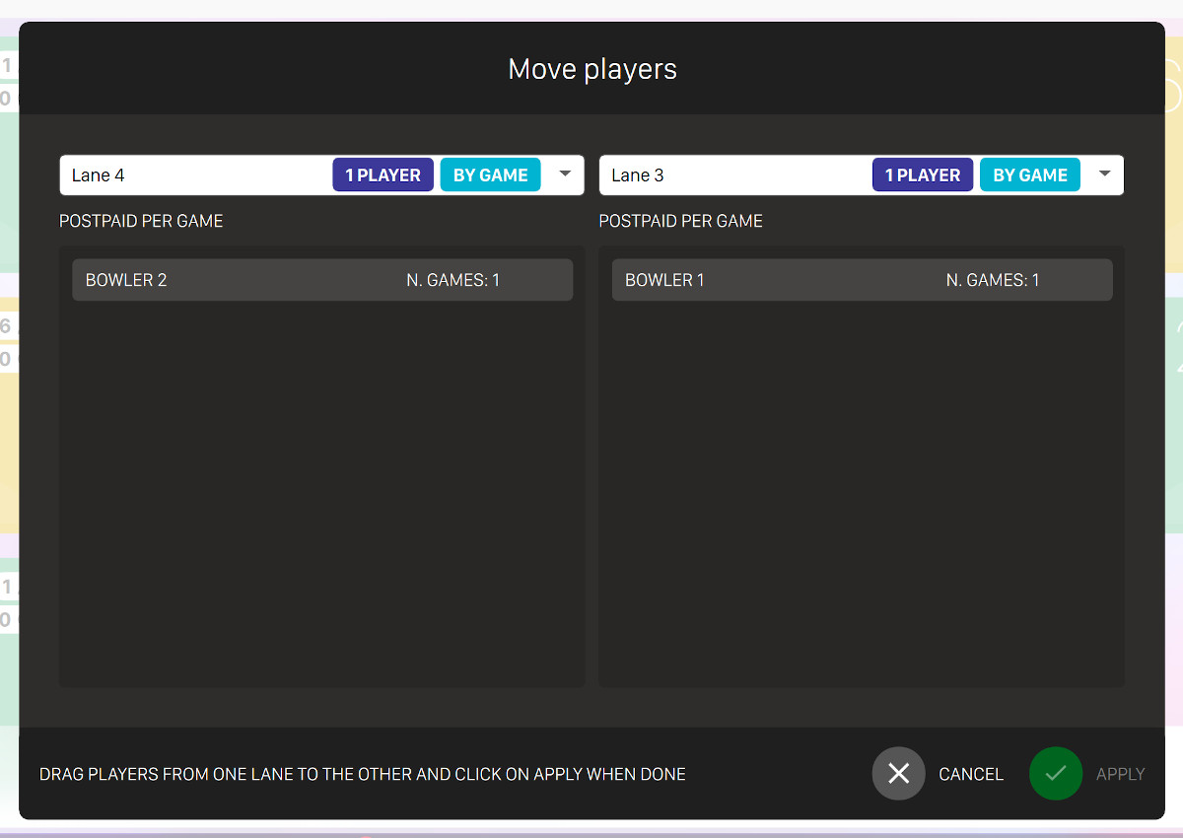Click POSTPAID PER GAME label under Lane 3
1183x838 pixels.
(x=680, y=221)
